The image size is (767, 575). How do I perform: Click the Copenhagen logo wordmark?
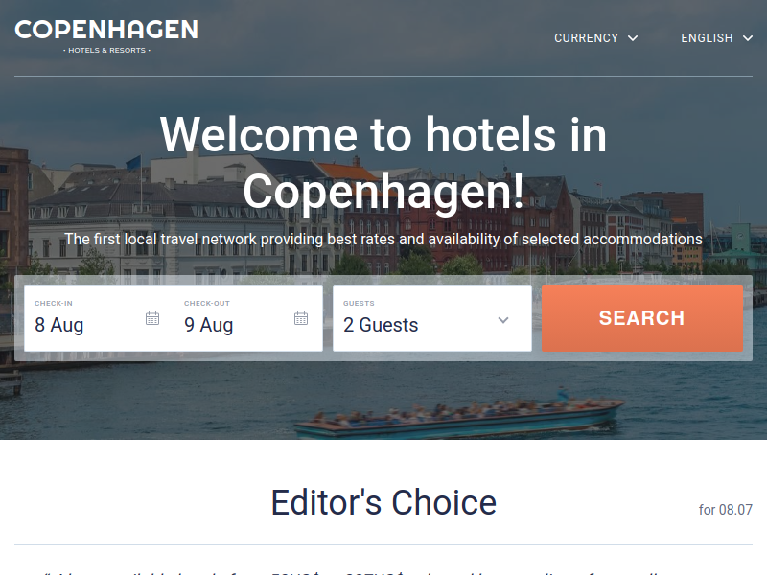click(x=106, y=30)
